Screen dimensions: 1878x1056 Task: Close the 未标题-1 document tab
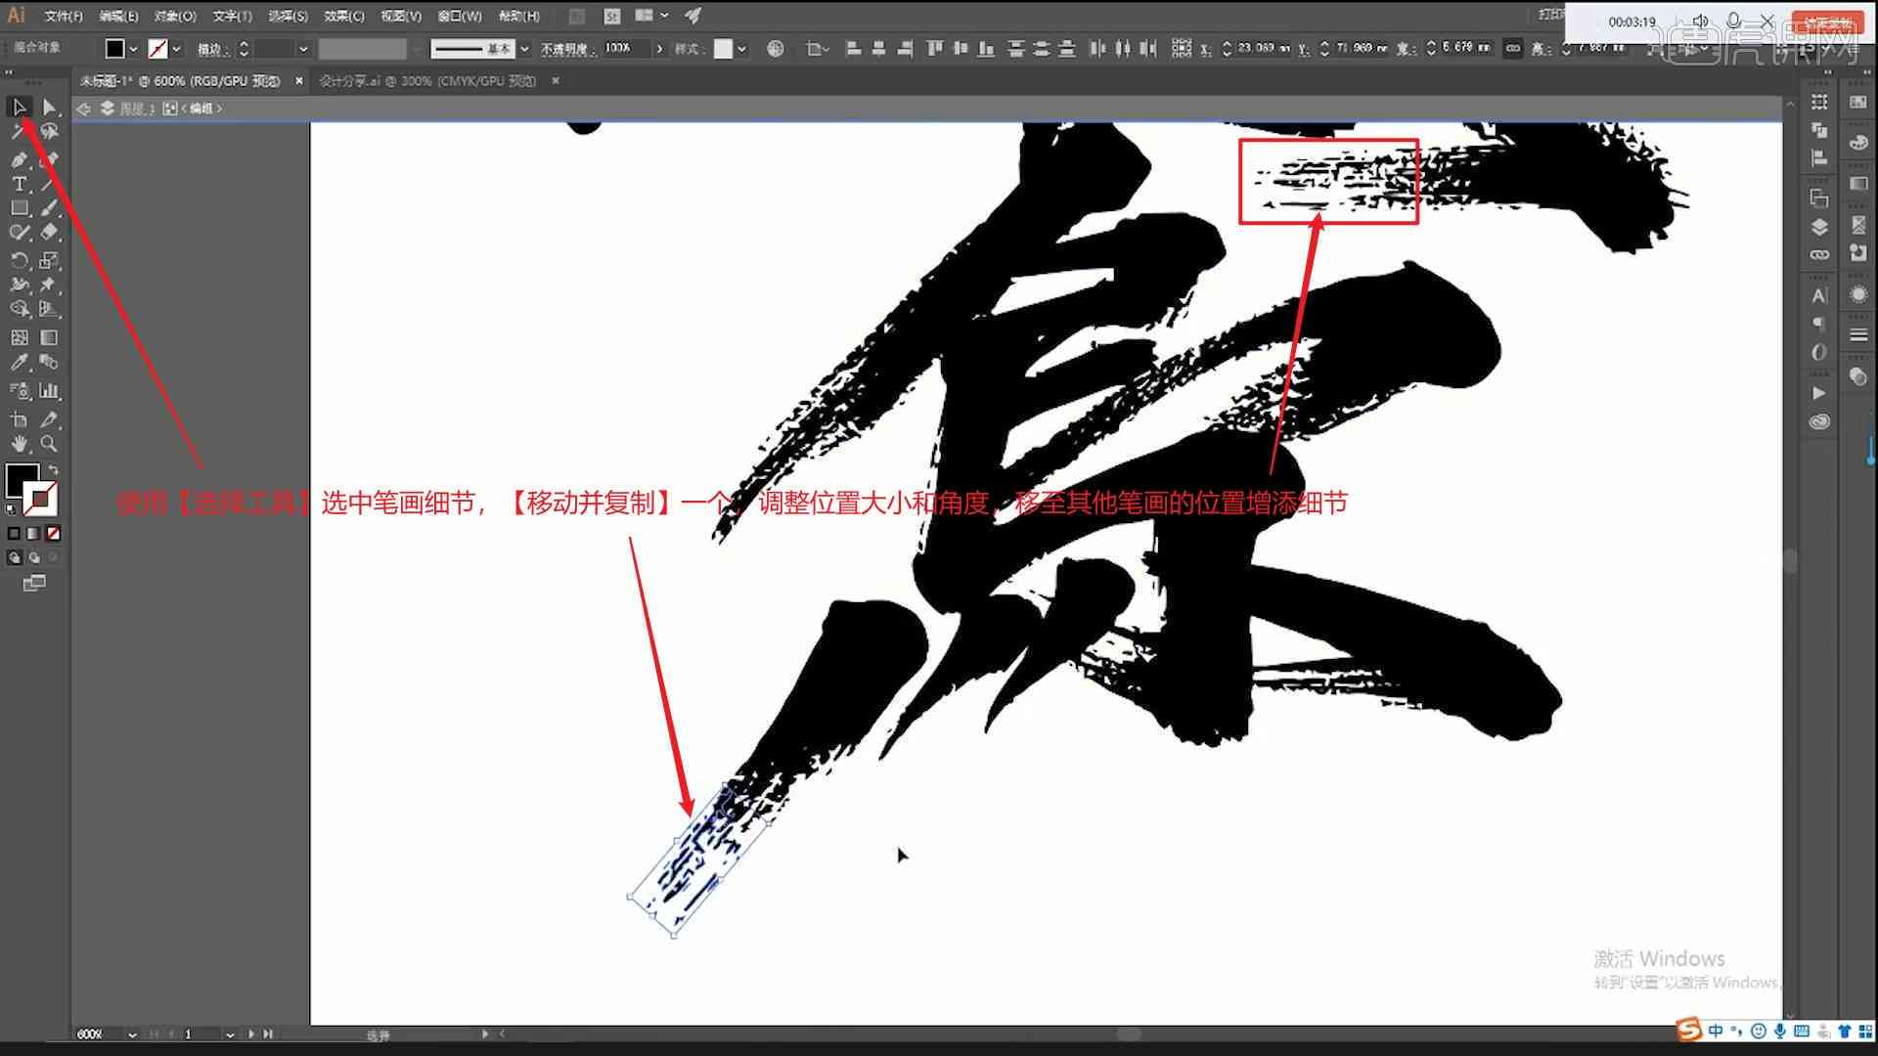pyautogui.click(x=299, y=81)
